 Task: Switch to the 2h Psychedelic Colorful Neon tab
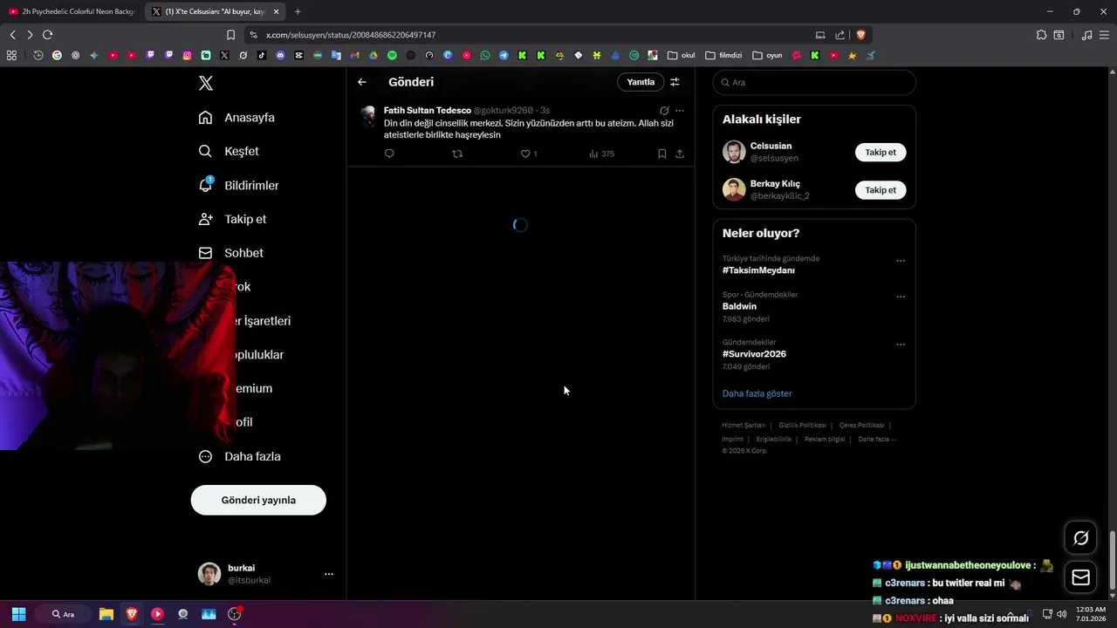[x=72, y=11]
